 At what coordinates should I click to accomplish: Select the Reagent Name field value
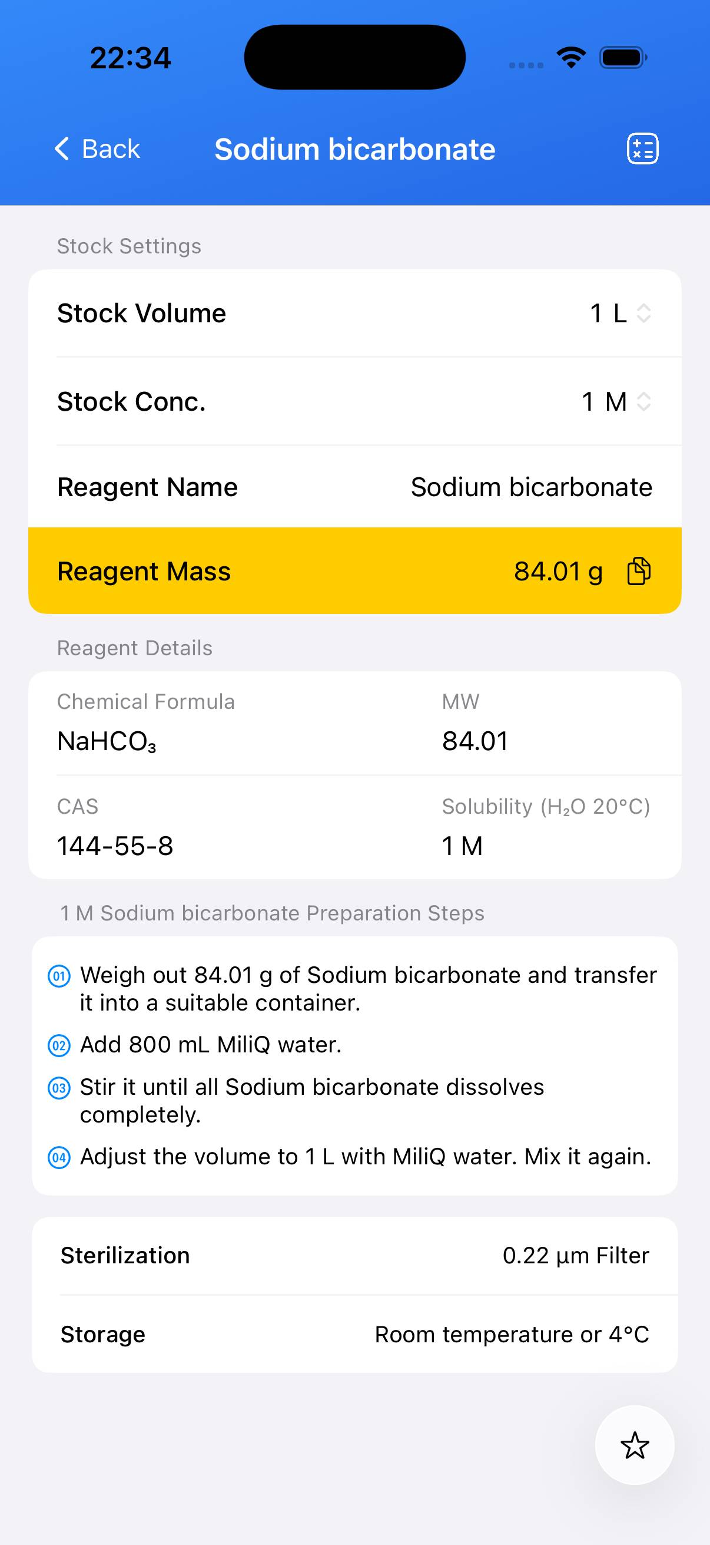coord(531,487)
